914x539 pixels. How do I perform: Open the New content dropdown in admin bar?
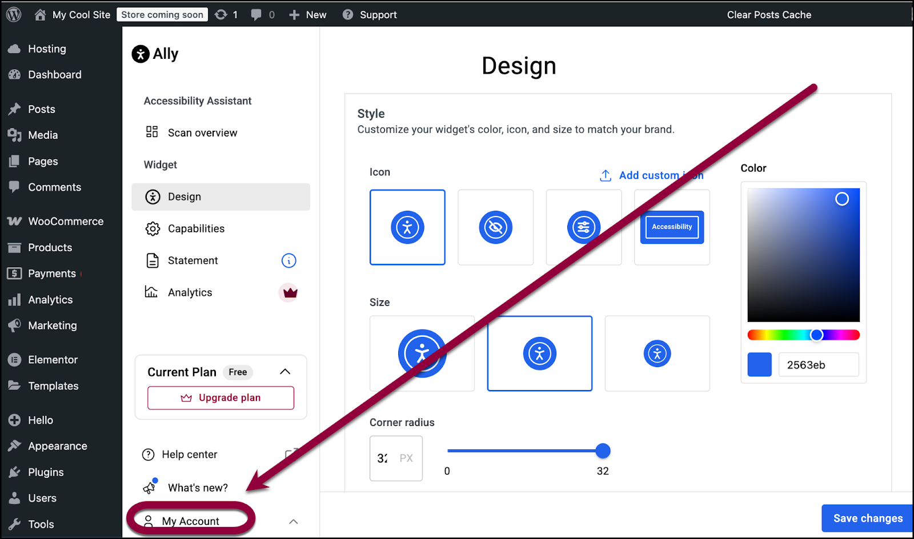[x=308, y=15]
